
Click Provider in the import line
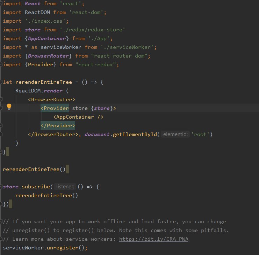pyautogui.click(x=41, y=65)
